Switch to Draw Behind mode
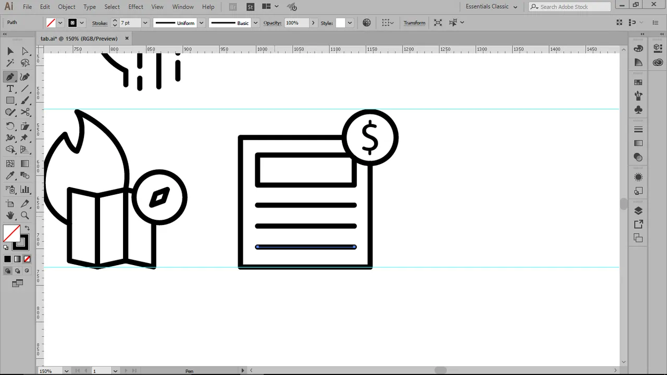The image size is (667, 375). click(x=17, y=271)
